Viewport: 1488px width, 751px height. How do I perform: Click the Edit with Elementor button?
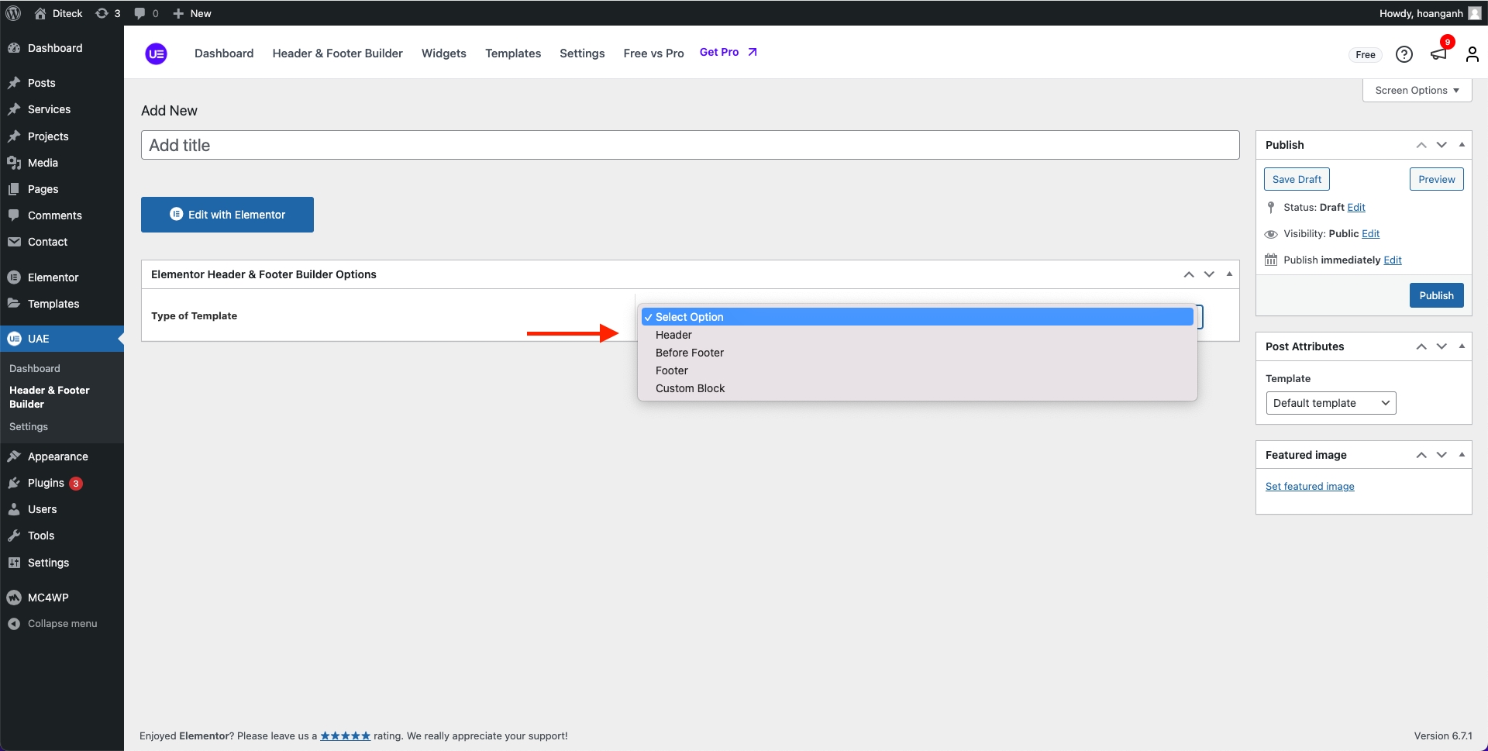(x=227, y=215)
